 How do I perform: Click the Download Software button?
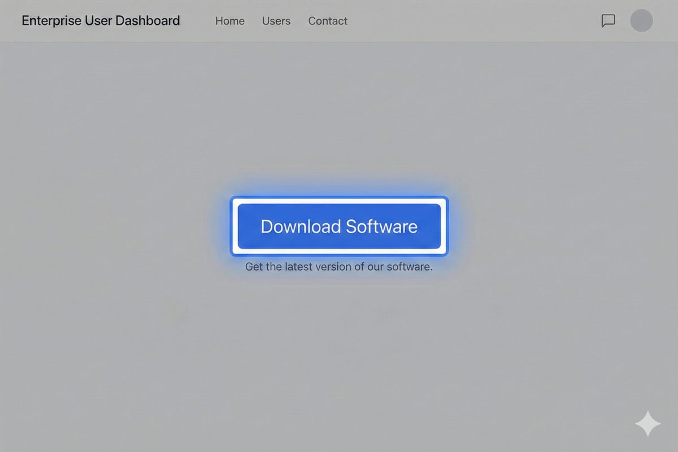coord(338,226)
